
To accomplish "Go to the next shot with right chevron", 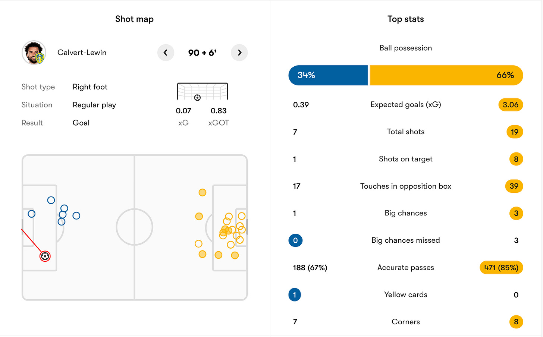I will [x=239, y=53].
